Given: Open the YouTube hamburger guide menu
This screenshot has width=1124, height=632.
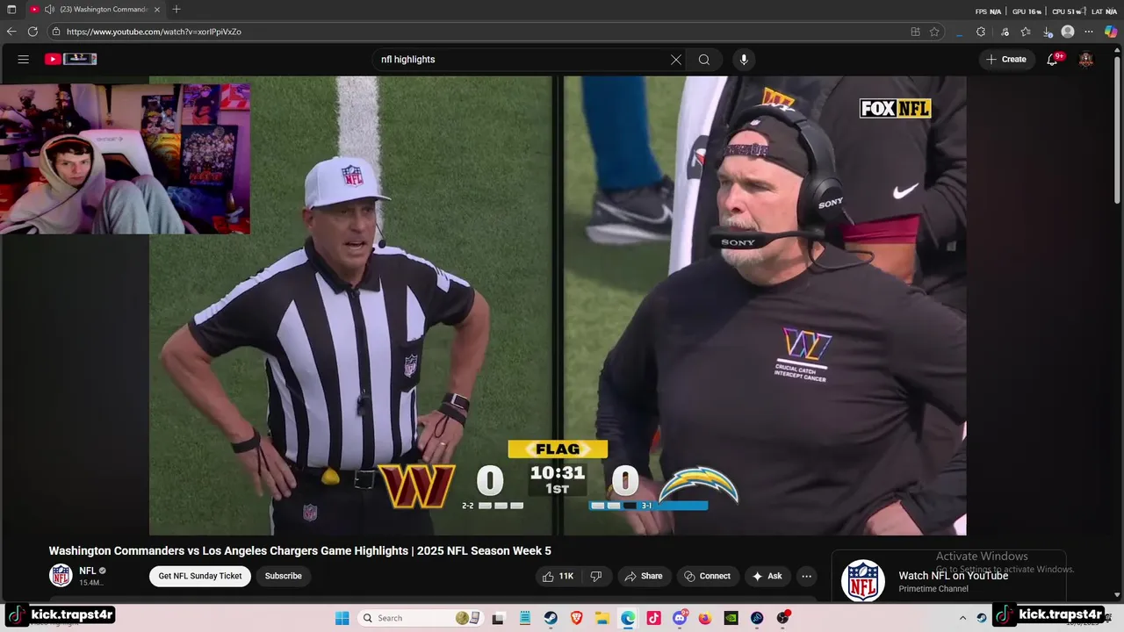Looking at the screenshot, I should point(24,60).
